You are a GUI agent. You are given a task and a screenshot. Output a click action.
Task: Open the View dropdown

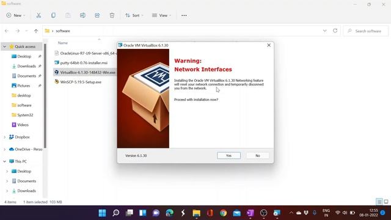pos(161,15)
